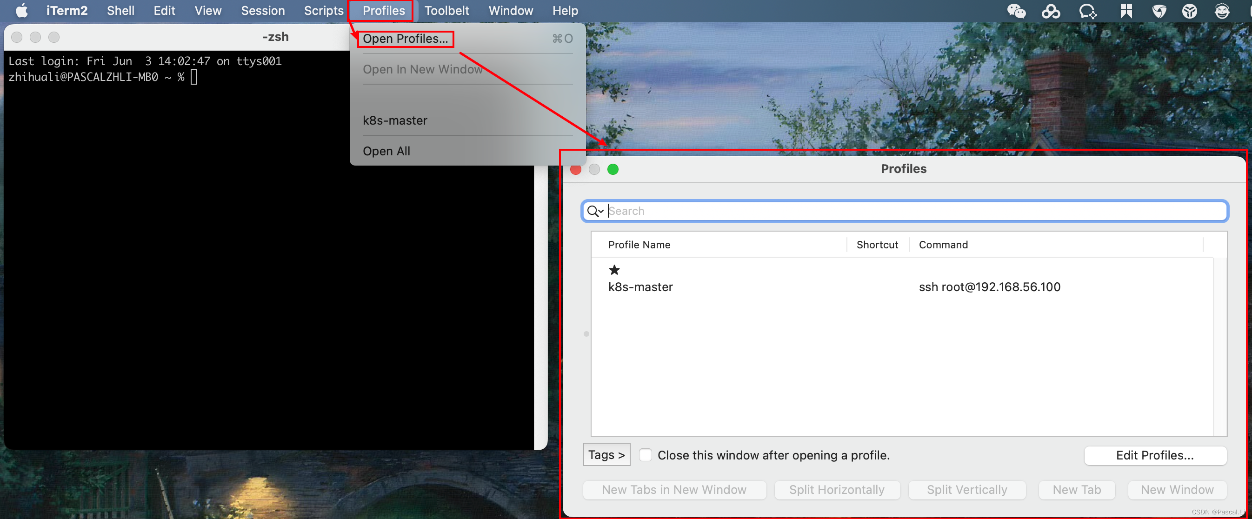Click the star icon above k8s-master profile
The image size is (1252, 519).
click(614, 270)
